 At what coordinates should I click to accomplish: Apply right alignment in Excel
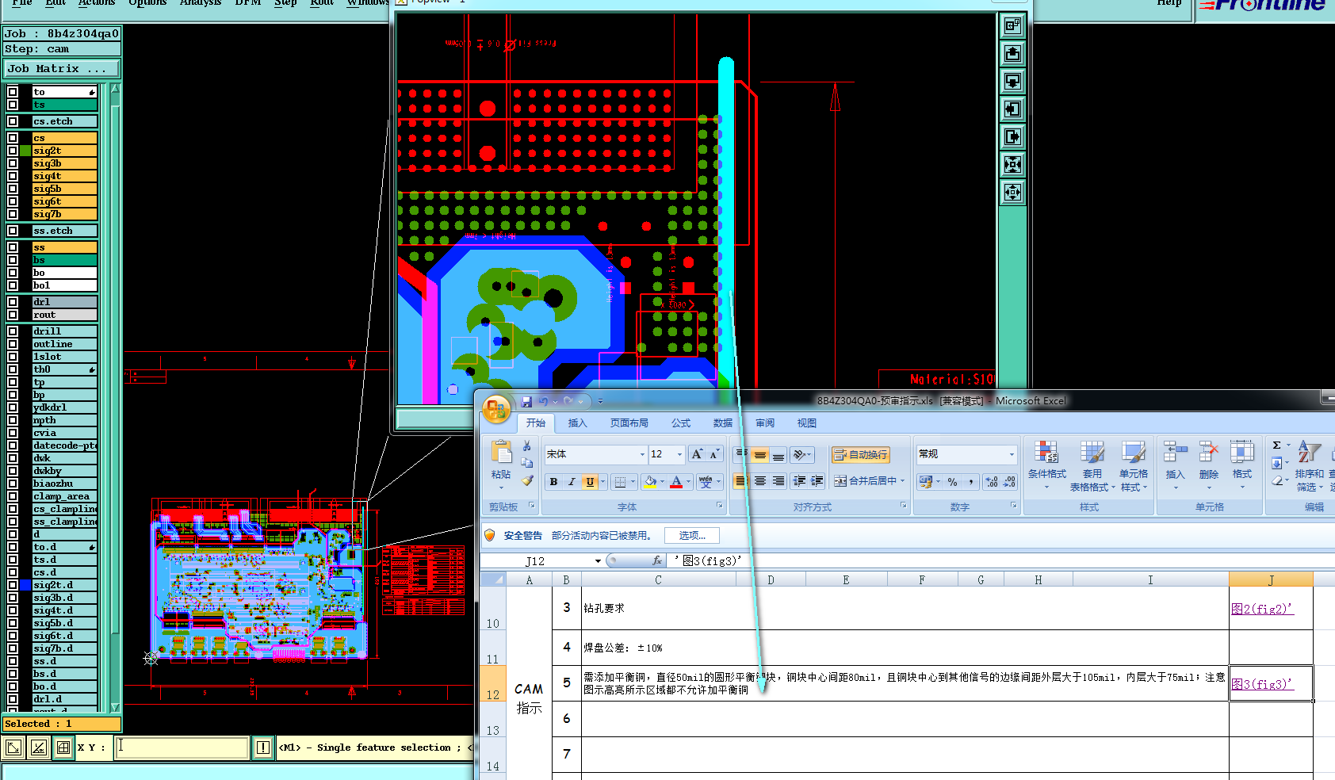click(x=778, y=481)
